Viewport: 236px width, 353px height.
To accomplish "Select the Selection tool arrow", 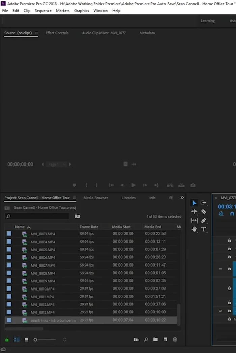I will point(194,203).
